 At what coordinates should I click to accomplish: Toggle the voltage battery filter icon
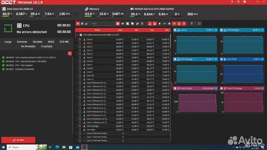click(155, 24)
